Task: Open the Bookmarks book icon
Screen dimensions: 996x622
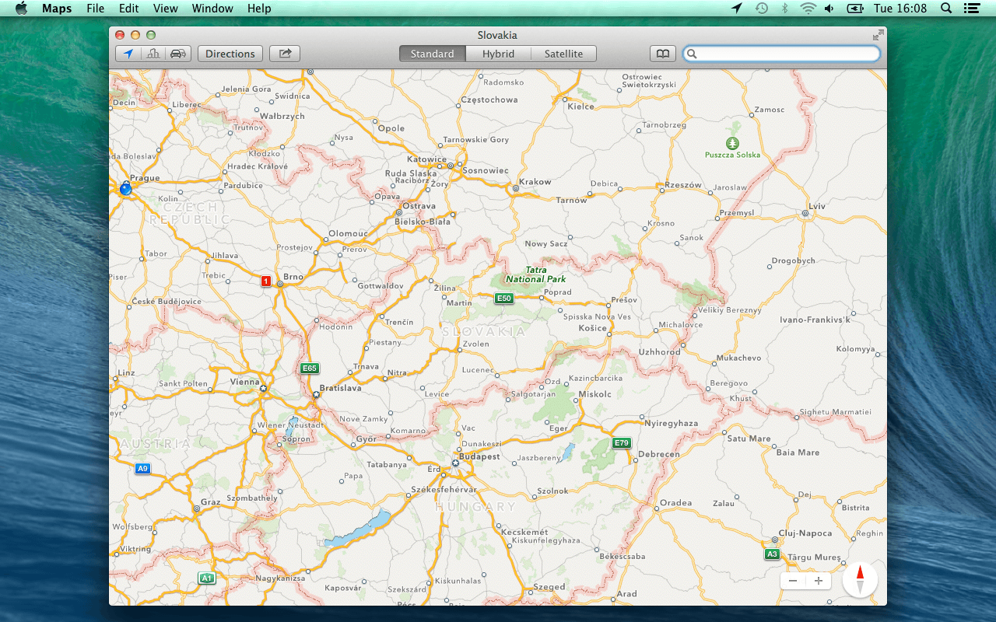Action: click(x=662, y=54)
